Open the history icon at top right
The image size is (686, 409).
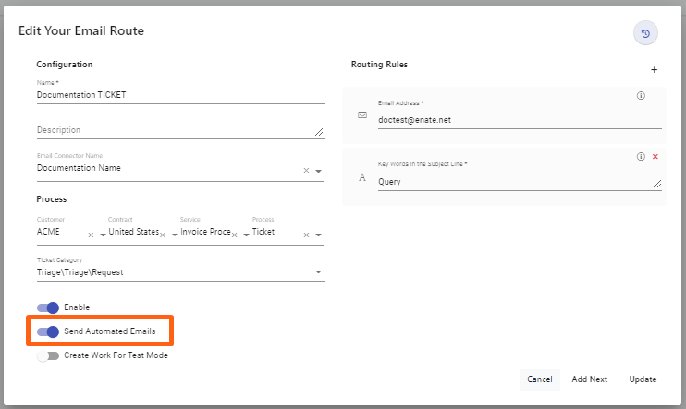coord(645,33)
